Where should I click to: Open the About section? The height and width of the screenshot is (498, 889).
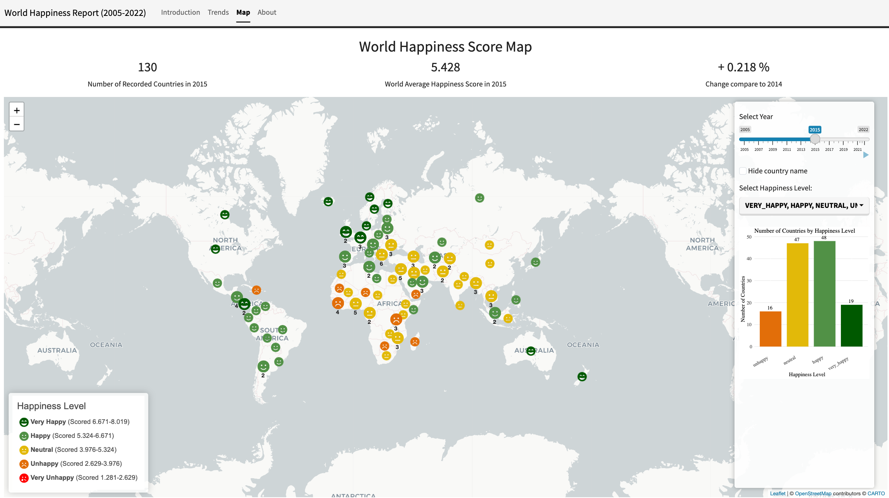[267, 12]
